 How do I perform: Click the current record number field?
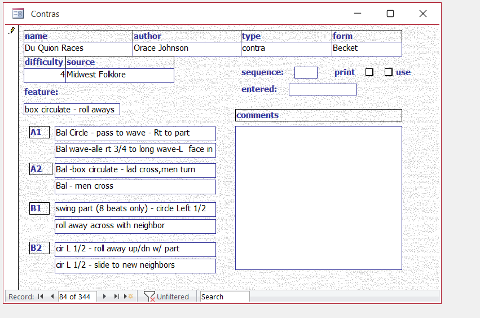pos(77,297)
